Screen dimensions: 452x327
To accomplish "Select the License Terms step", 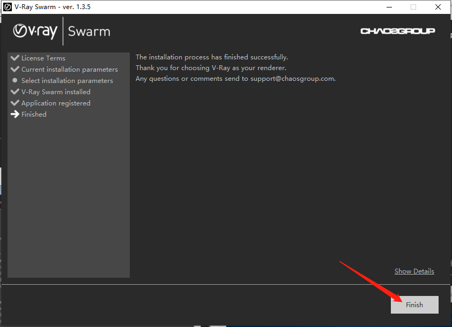I will [x=43, y=58].
